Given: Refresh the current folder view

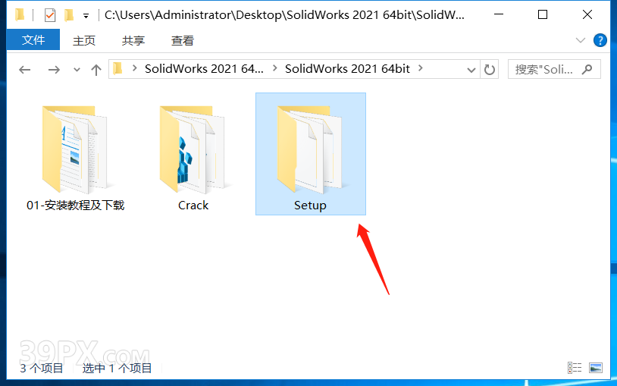Looking at the screenshot, I should coord(489,70).
